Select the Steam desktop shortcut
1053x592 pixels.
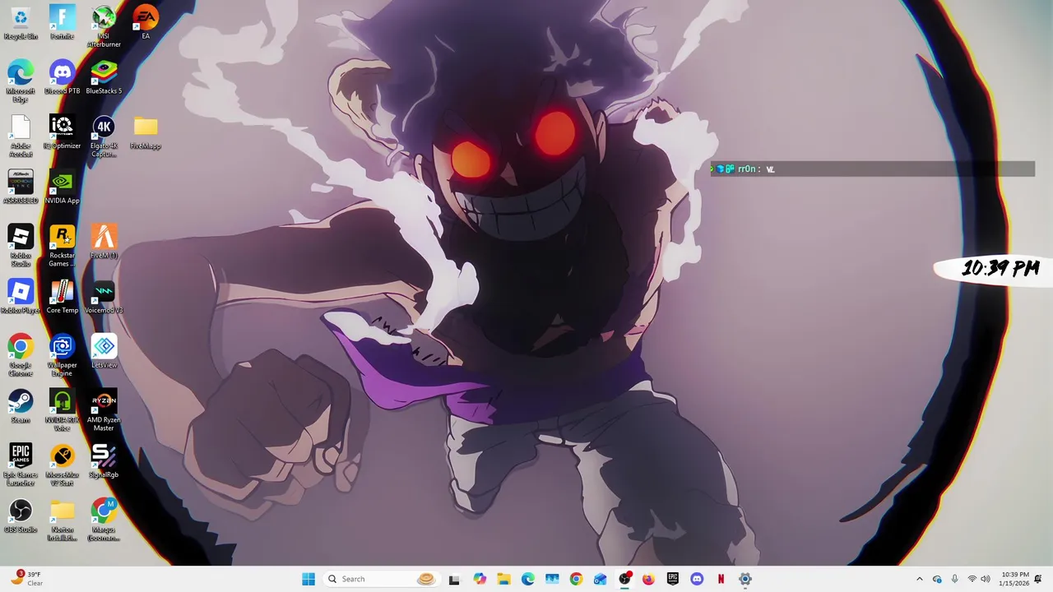[21, 406]
